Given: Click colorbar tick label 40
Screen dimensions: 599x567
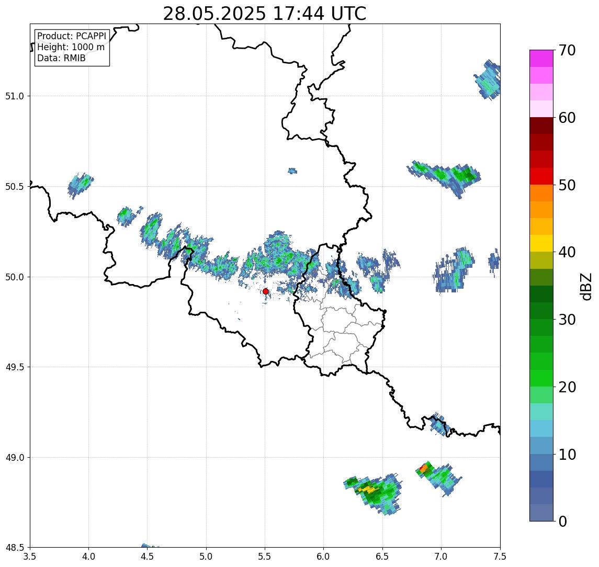Looking at the screenshot, I should [x=567, y=252].
